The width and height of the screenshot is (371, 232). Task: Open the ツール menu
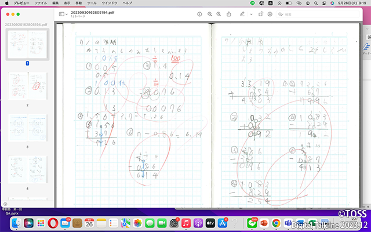92,3
